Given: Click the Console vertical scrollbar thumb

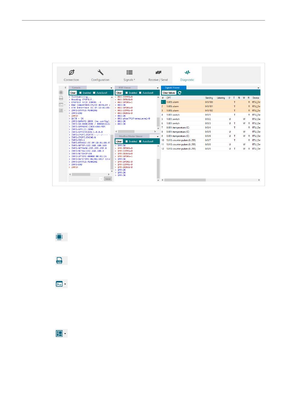Looking at the screenshot, I should (x=112, y=152).
